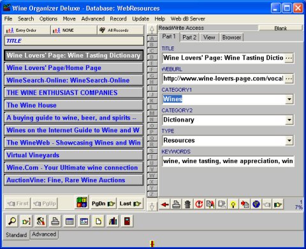Click the copy record documents icon

coord(210,204)
